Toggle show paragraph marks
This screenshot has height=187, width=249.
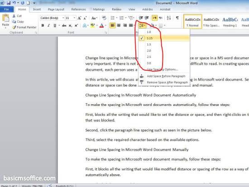177,18
